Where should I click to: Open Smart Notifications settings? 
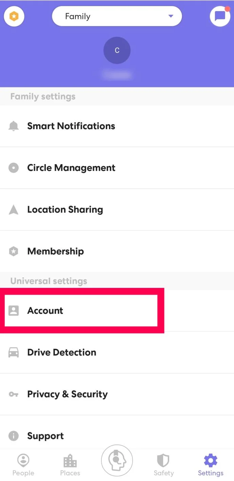point(71,126)
